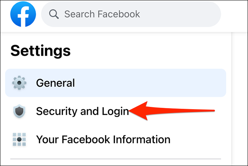
Task: Click the 'Search Facebook' placeholder text
Action: point(102,15)
